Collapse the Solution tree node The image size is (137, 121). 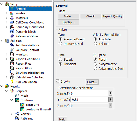pos(1,40)
